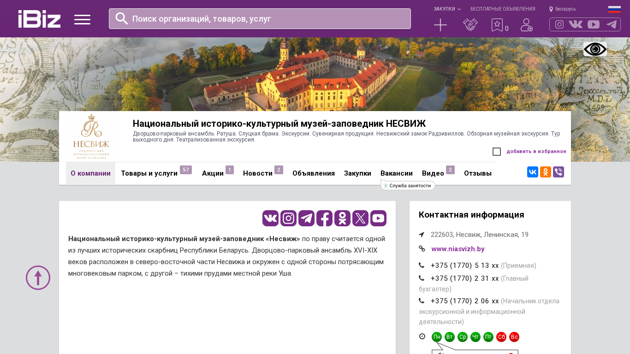Viewport: 630px width, 354px height.
Task: Select the Russian flag language icon
Action: coord(614,9)
